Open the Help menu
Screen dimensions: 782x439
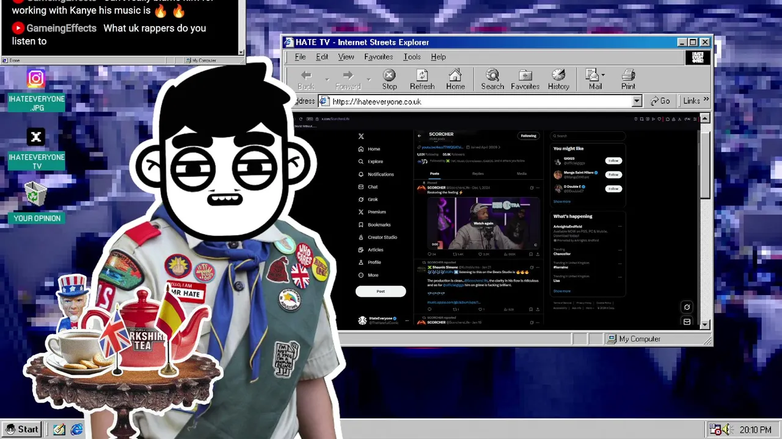pyautogui.click(x=438, y=57)
